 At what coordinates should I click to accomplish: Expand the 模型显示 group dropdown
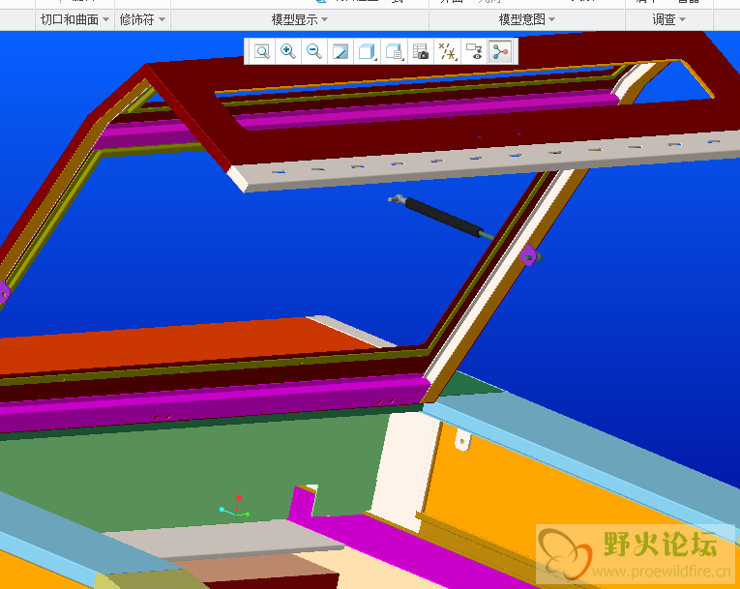(x=299, y=19)
